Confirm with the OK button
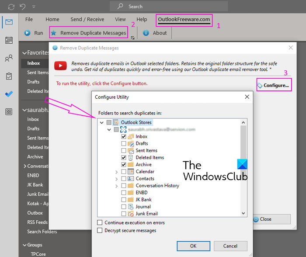This screenshot has width=306, height=257. (193, 246)
